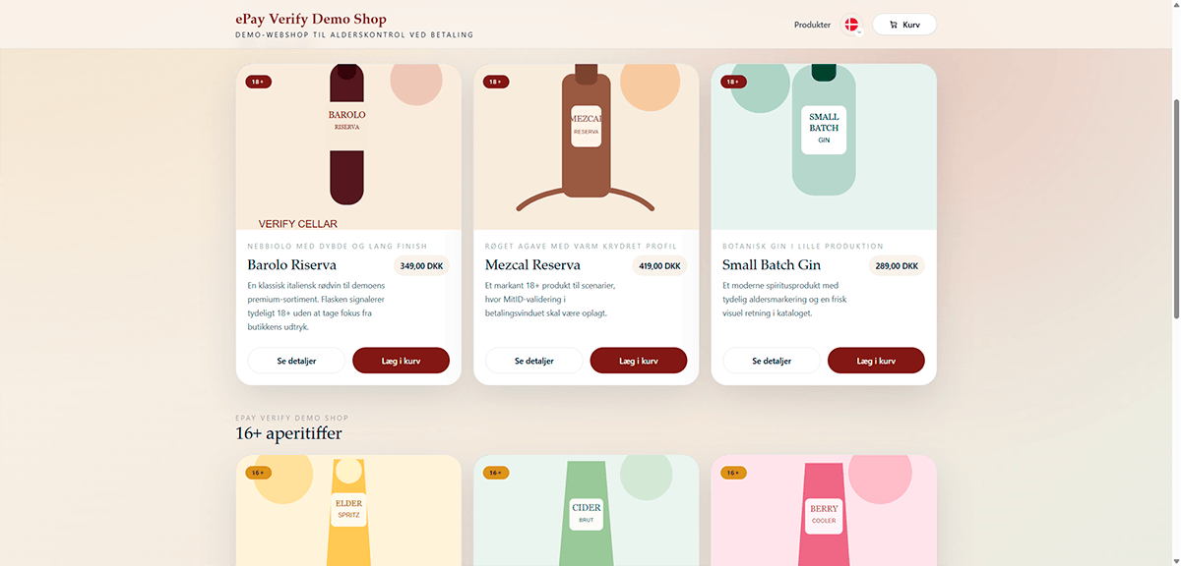View details for Mezcal Reserva
The image size is (1181, 566).
(x=533, y=361)
